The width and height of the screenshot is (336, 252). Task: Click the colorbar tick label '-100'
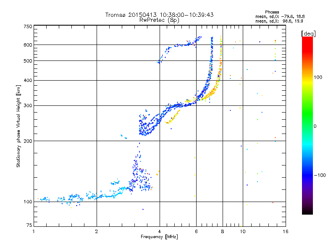tap(320, 175)
